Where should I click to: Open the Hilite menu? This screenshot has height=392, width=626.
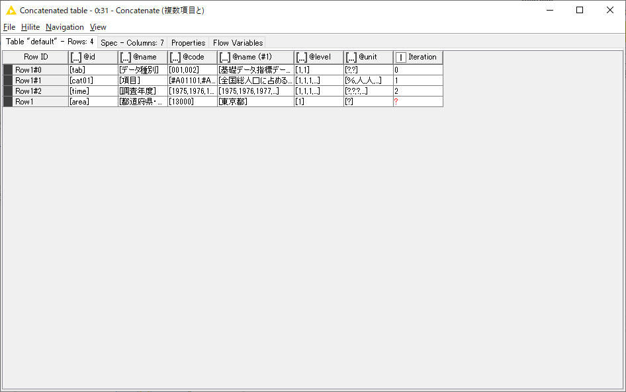coord(30,27)
